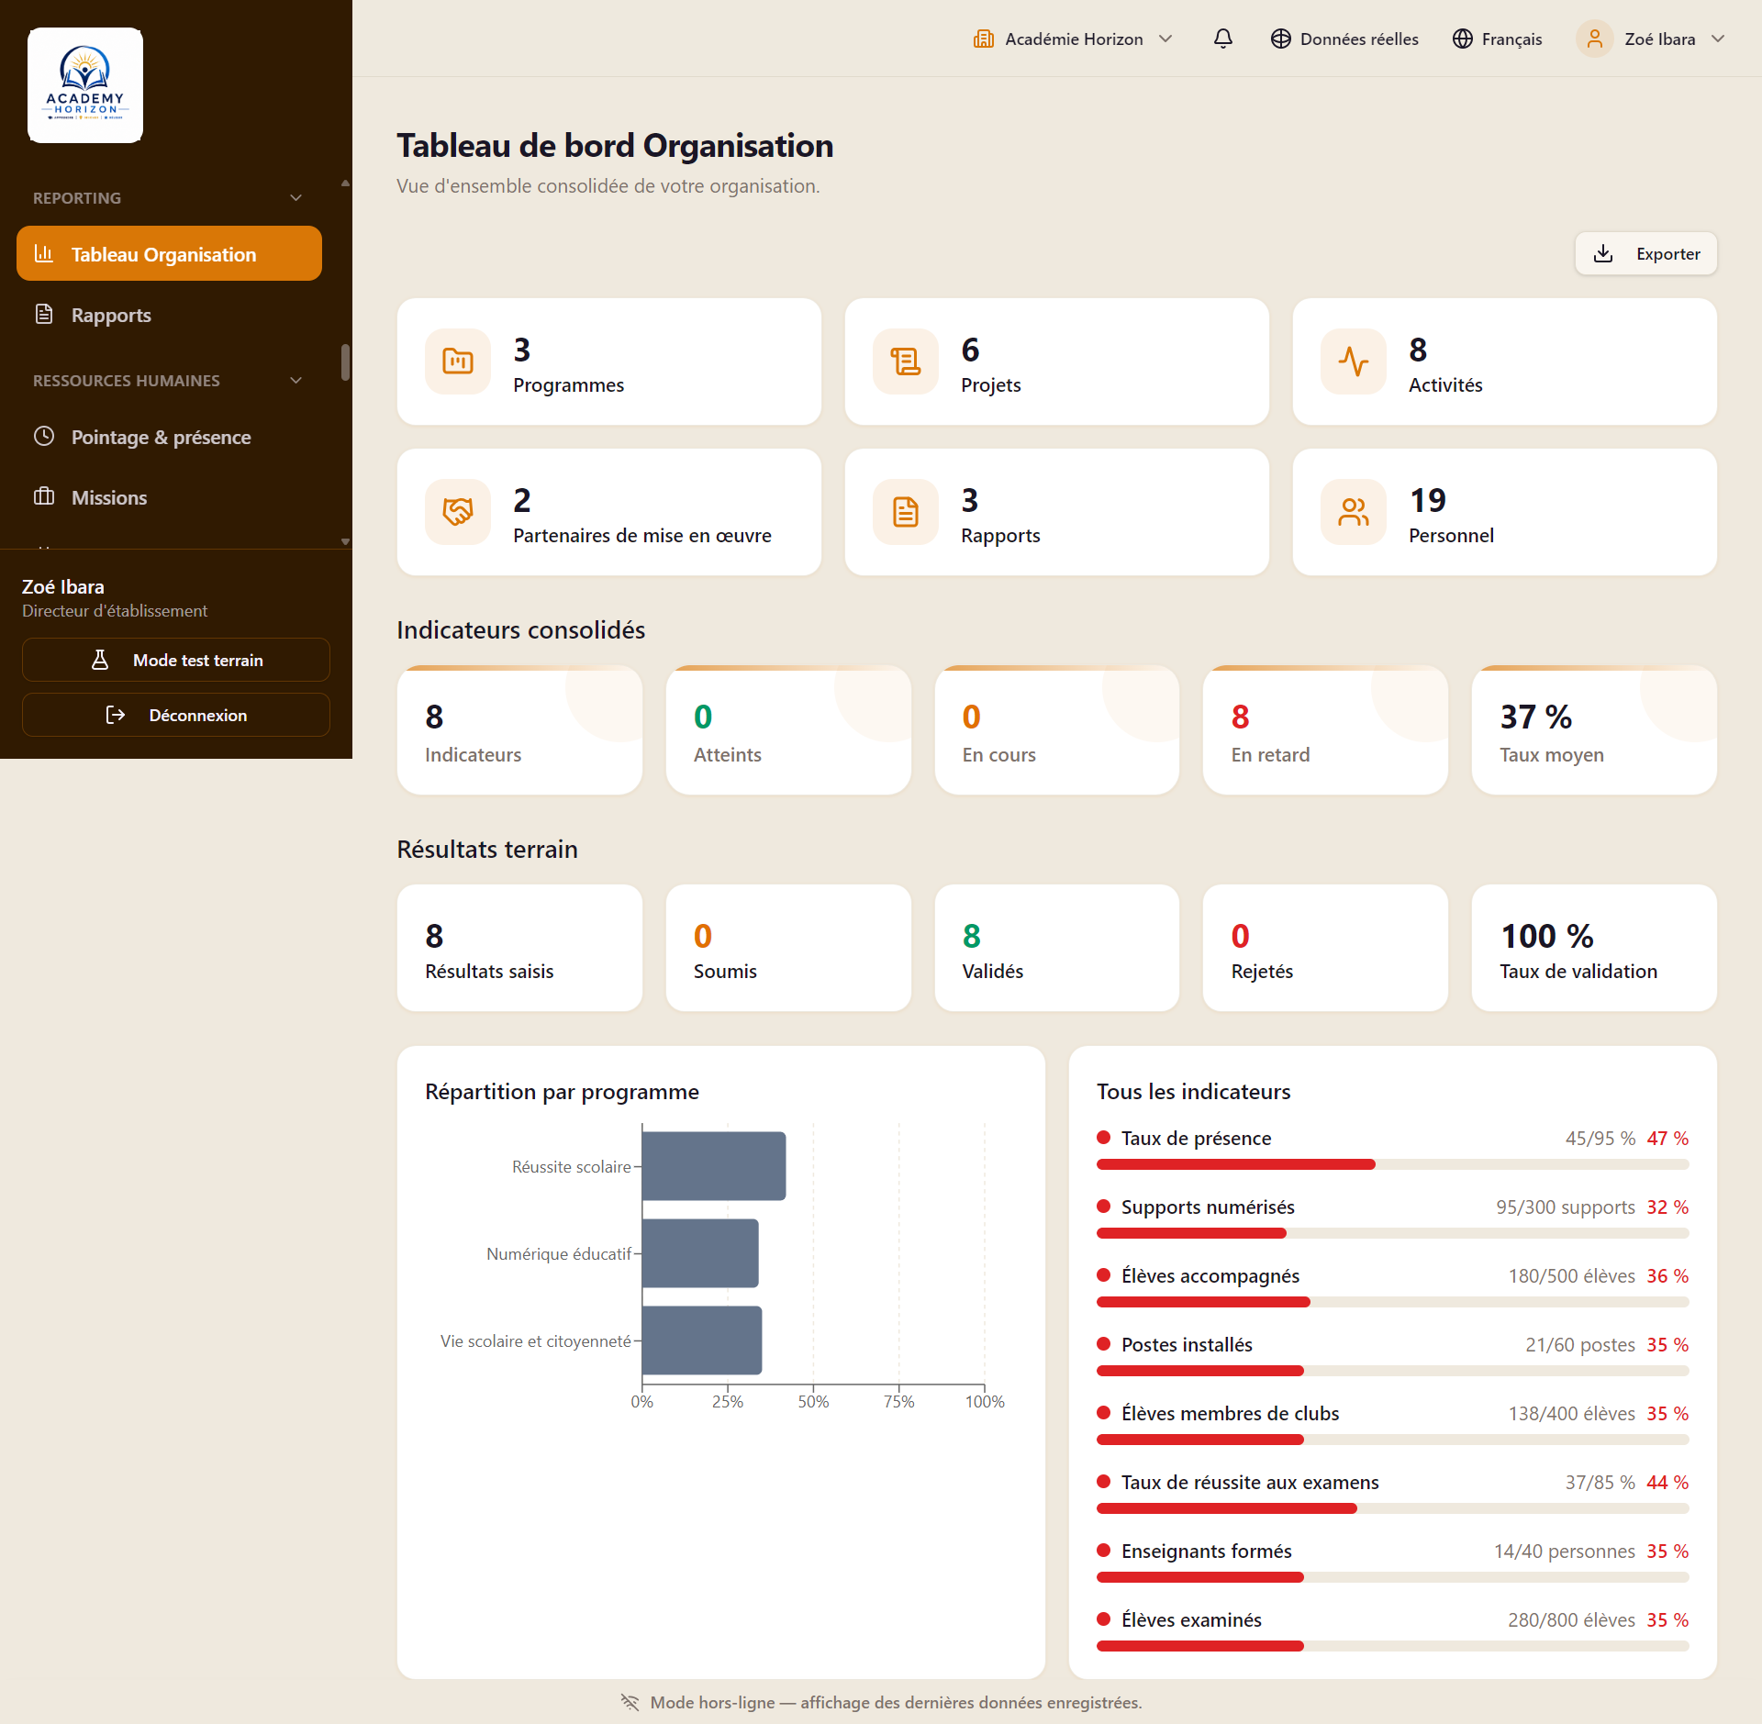Open the Enseignants formés indicator
The width and height of the screenshot is (1762, 1724).
point(1393,1563)
